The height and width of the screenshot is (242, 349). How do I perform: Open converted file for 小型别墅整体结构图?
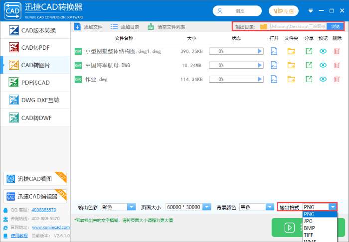[x=274, y=51]
